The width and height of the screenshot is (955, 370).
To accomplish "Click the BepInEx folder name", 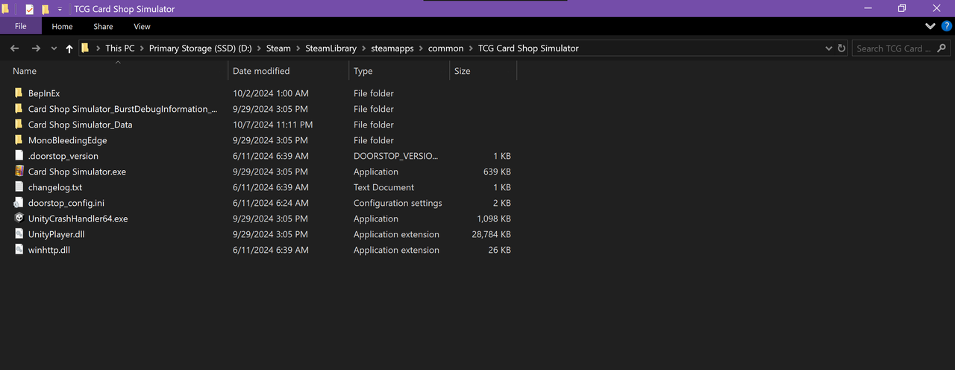I will (44, 93).
